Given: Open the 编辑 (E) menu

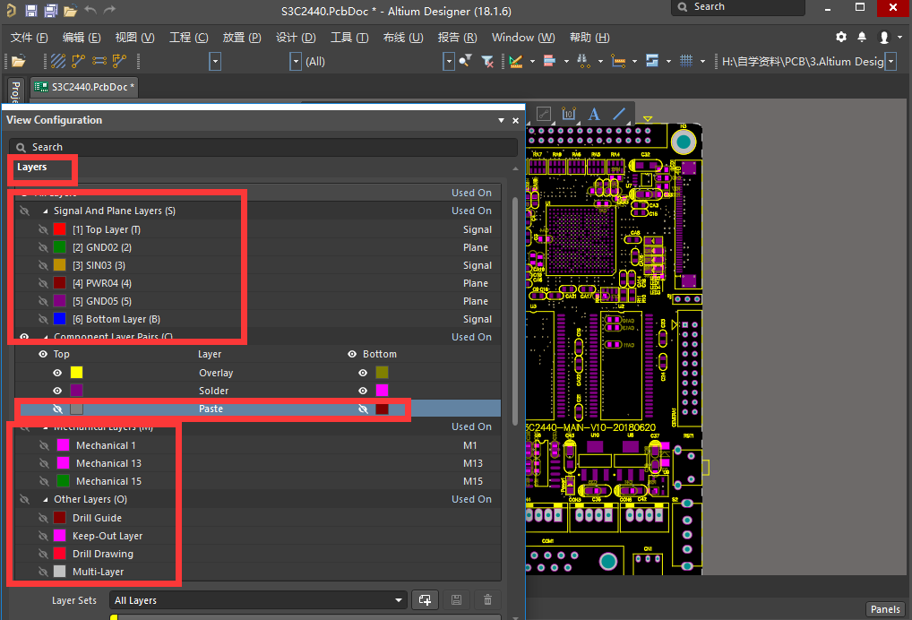Looking at the screenshot, I should point(82,38).
